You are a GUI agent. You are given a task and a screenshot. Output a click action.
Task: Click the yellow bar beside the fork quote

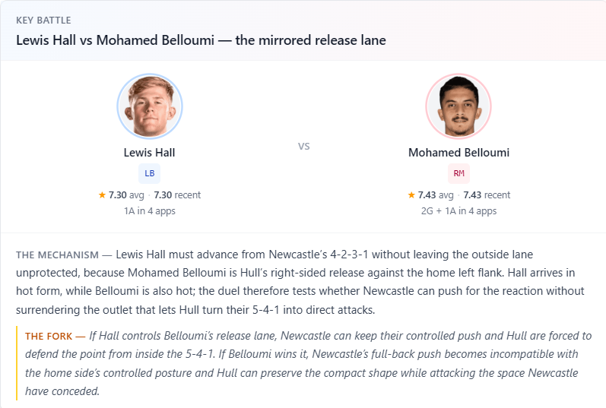(x=17, y=363)
